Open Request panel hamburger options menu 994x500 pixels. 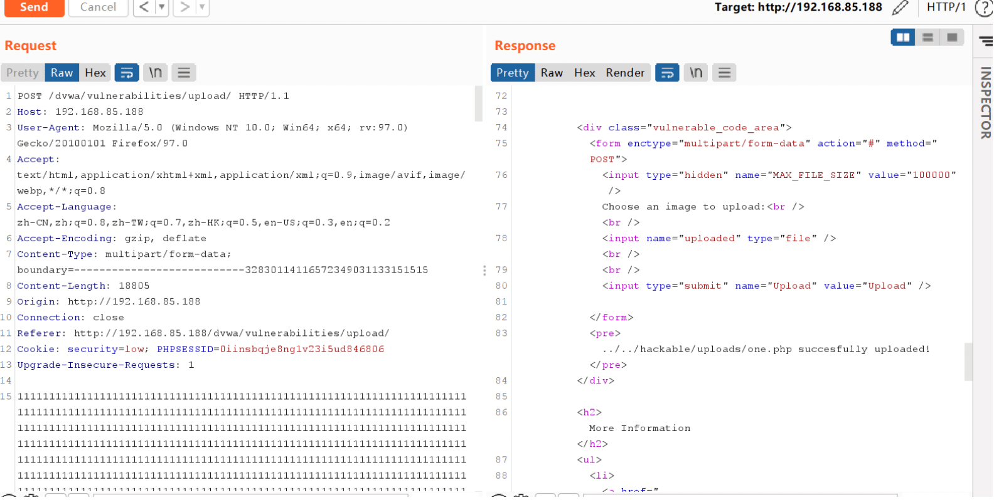tap(184, 73)
